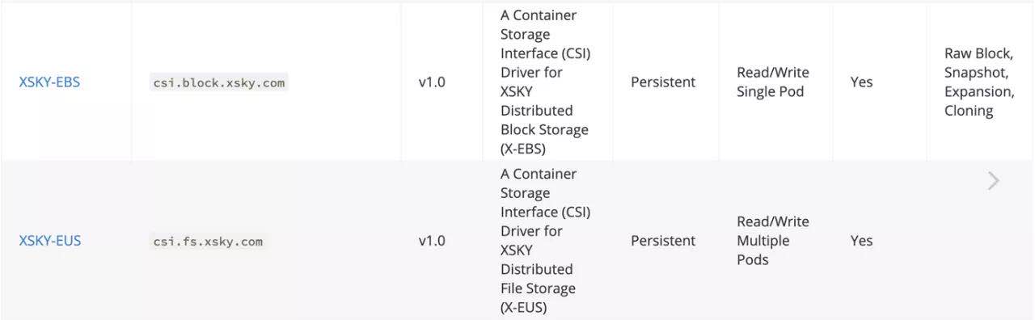Click v1.0 in the XSKY-EBS row

pos(432,82)
